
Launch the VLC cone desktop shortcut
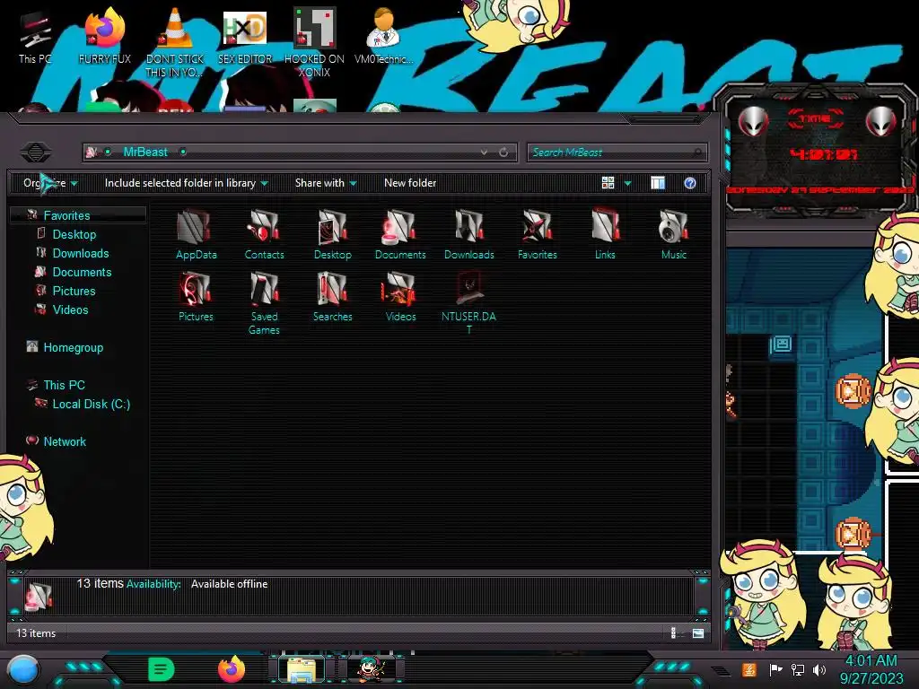point(174,43)
